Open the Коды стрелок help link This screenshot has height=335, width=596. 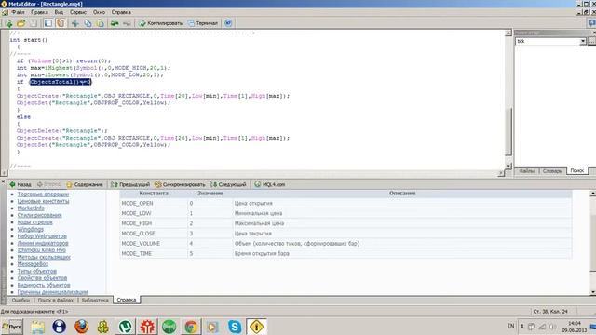[35, 222]
